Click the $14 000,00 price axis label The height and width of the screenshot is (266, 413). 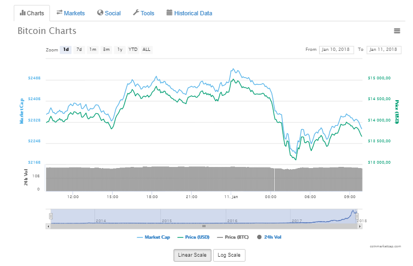tap(379, 120)
